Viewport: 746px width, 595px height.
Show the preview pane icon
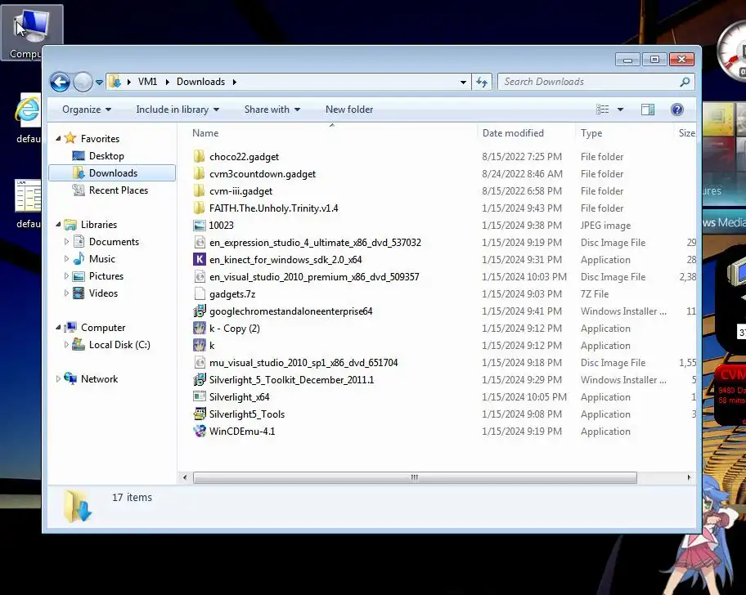pos(648,110)
